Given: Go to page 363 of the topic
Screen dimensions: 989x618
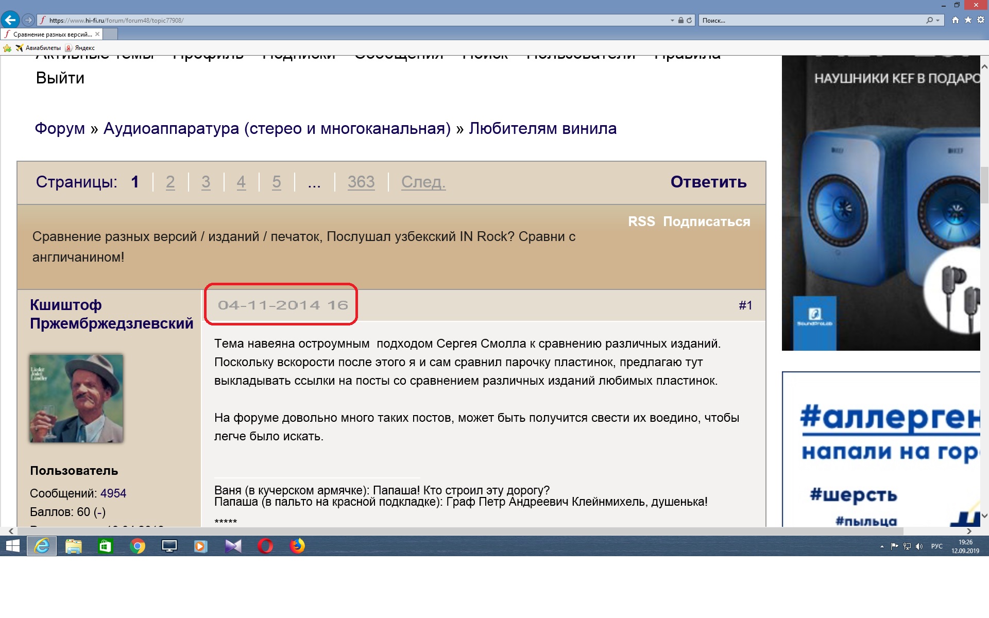Looking at the screenshot, I should [361, 182].
